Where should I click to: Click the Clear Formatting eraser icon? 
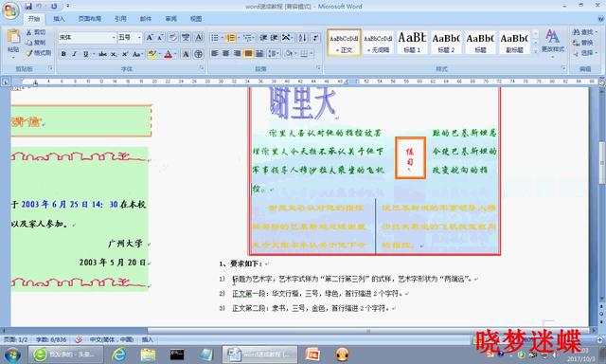pos(172,38)
